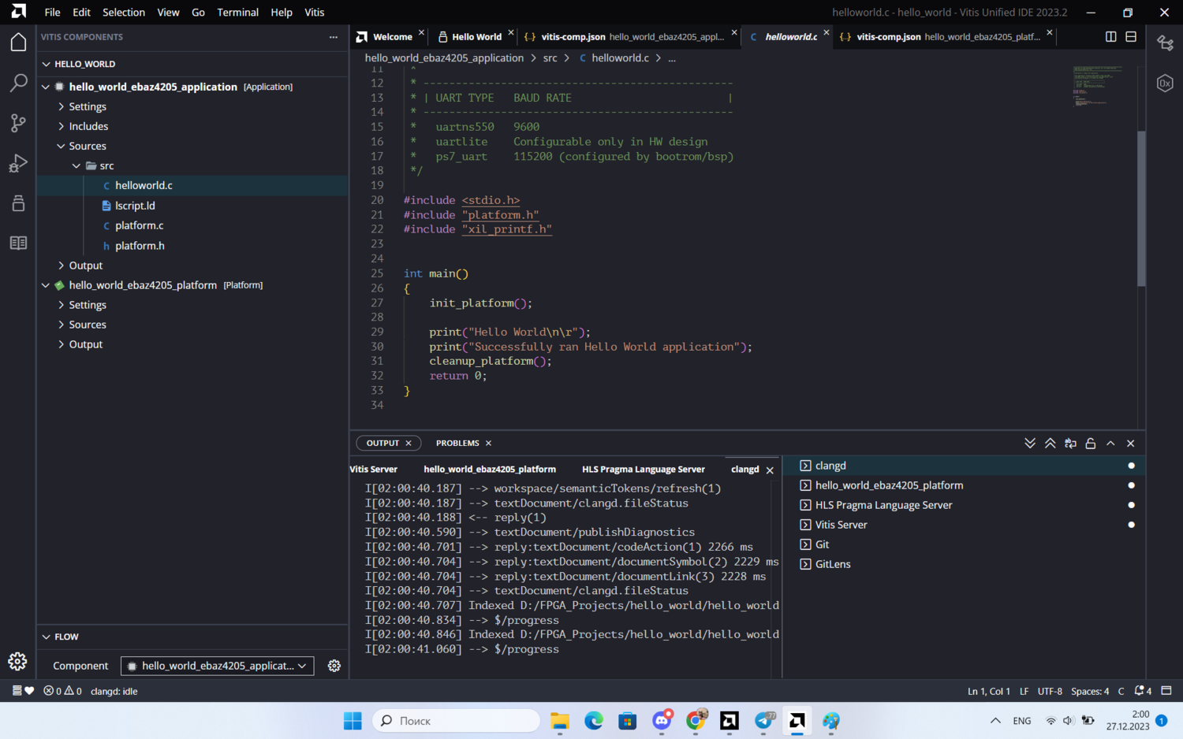
Task: Collapse the hello_world_ebaz4205_platform tree node
Action: click(x=46, y=285)
